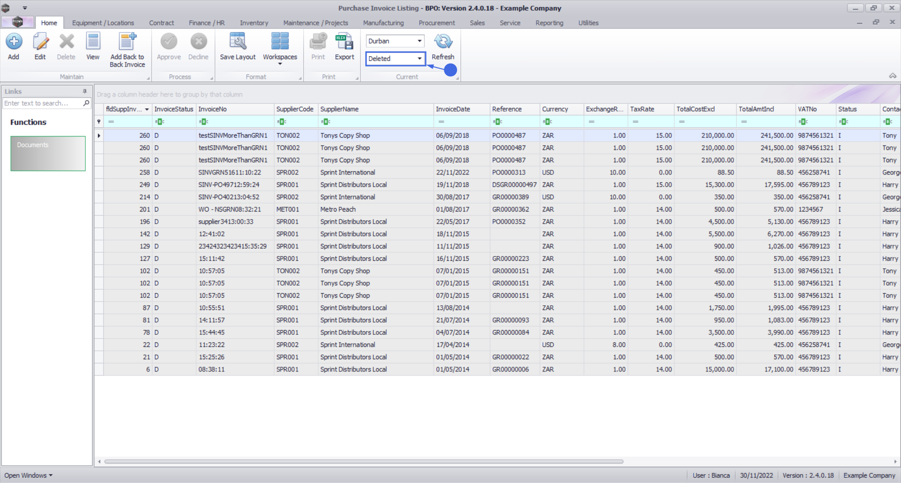This screenshot has height=483, width=901.
Task: Open the Durban site dropdown
Action: (419, 41)
